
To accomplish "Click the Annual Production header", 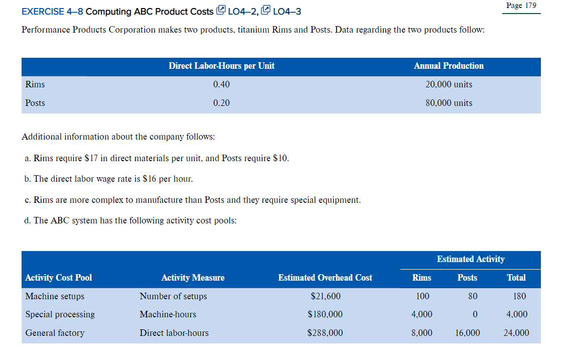I will (x=449, y=66).
